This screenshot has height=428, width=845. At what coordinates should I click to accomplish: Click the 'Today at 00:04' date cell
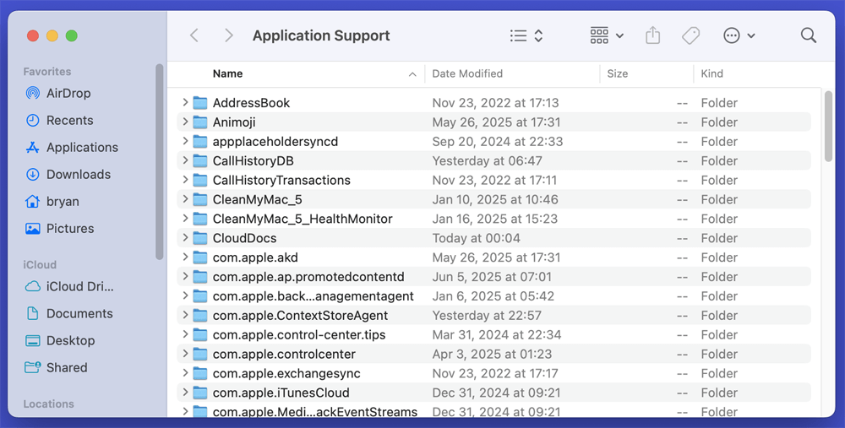(477, 238)
